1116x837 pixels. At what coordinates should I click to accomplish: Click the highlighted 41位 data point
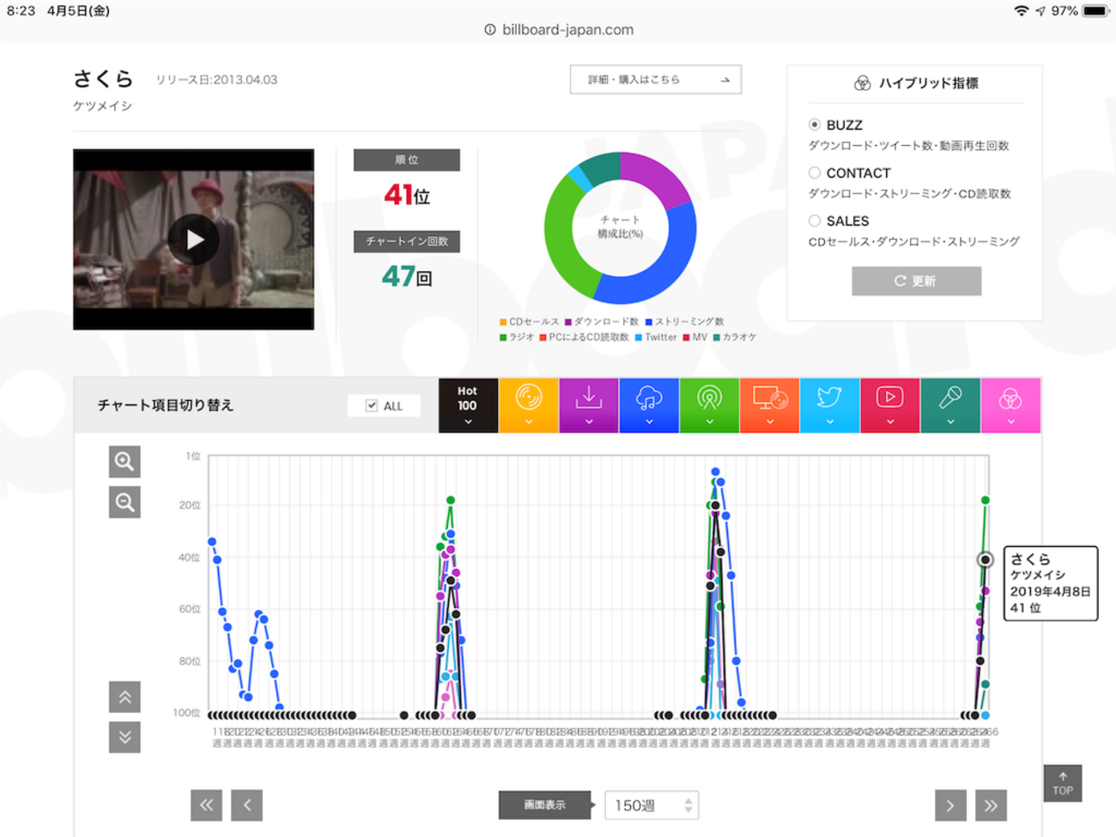tap(986, 560)
